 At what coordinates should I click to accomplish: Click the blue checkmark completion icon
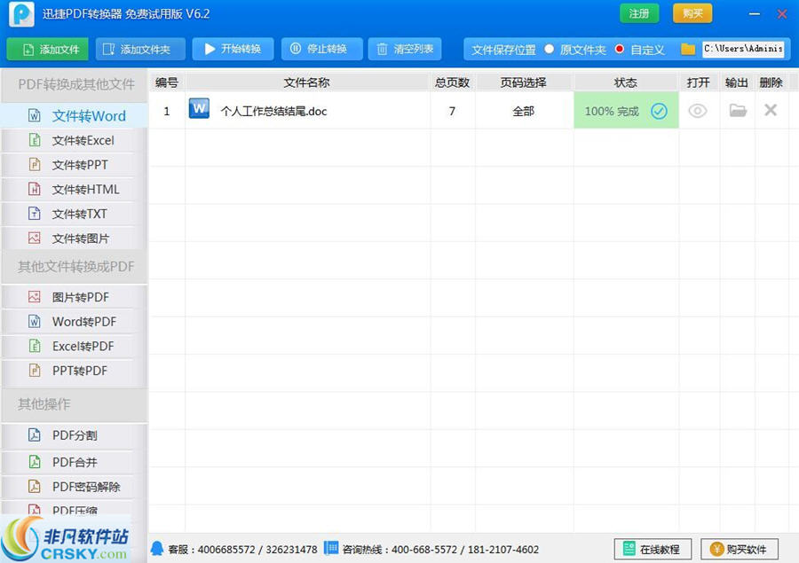[x=659, y=111]
